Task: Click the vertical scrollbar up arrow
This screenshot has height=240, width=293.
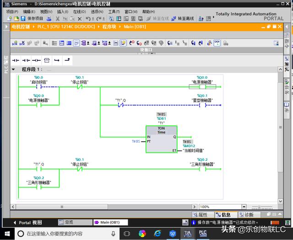Action: [x=280, y=69]
